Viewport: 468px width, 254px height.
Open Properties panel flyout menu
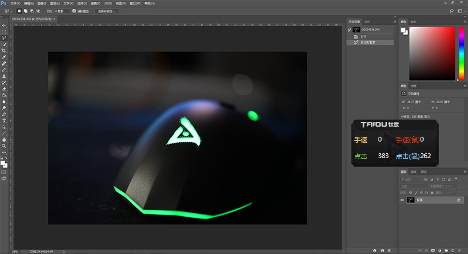(x=465, y=86)
